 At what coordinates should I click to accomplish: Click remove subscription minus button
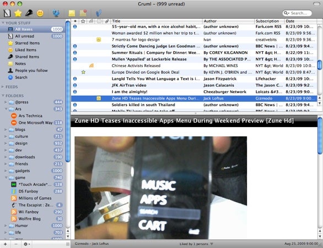click(x=16, y=244)
